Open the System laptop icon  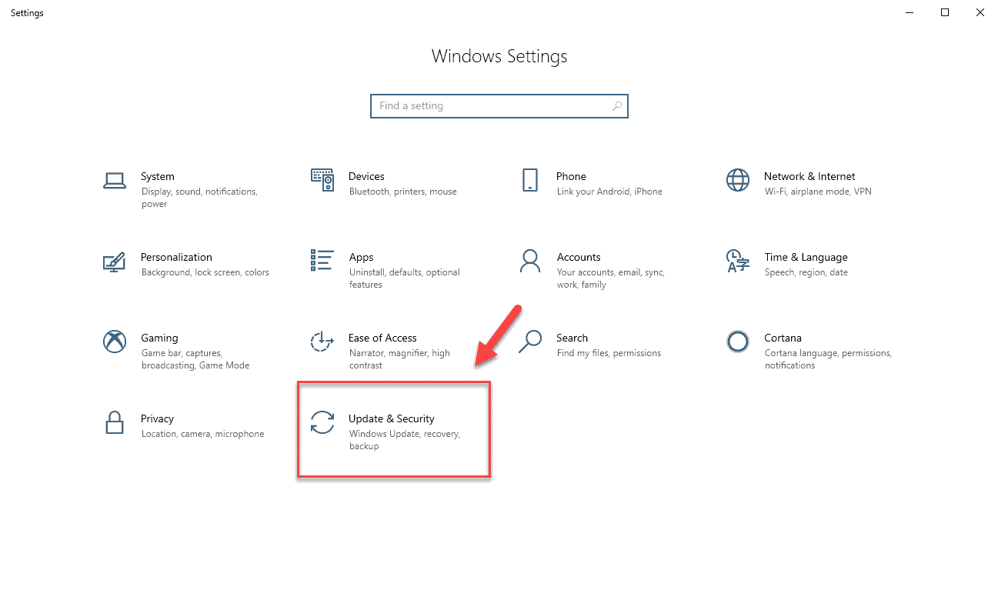coord(115,181)
